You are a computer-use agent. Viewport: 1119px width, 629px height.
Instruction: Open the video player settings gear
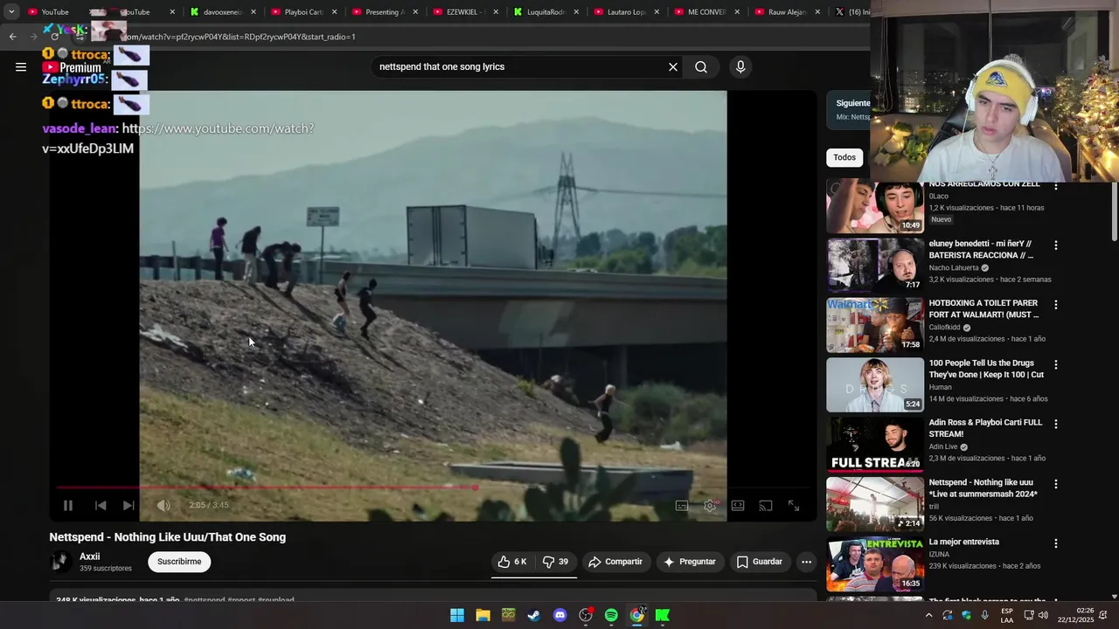[x=710, y=505]
